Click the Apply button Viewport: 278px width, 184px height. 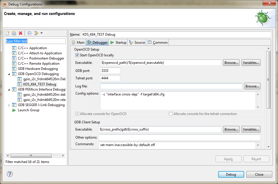(228, 159)
